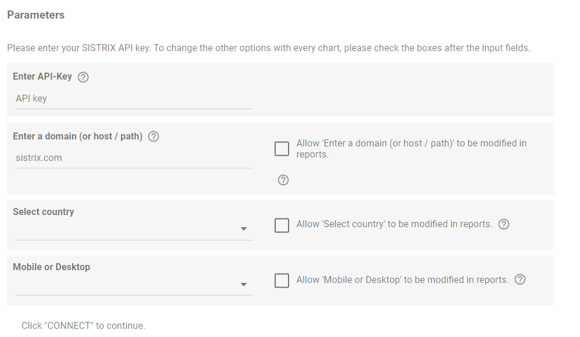Image resolution: width=580 pixels, height=337 pixels.
Task: Click the 'Please enter your SISTRIX API key' instruction
Action: tap(269, 48)
